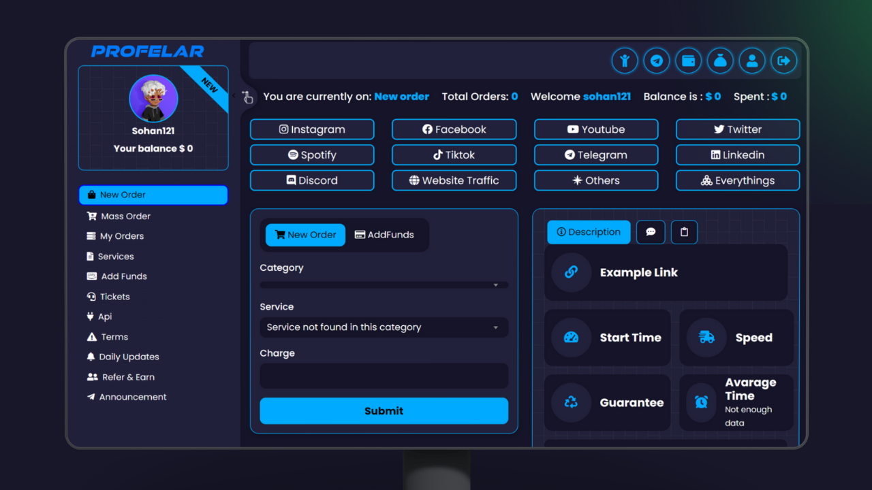Open the chat bubble icon tab

[x=651, y=232]
